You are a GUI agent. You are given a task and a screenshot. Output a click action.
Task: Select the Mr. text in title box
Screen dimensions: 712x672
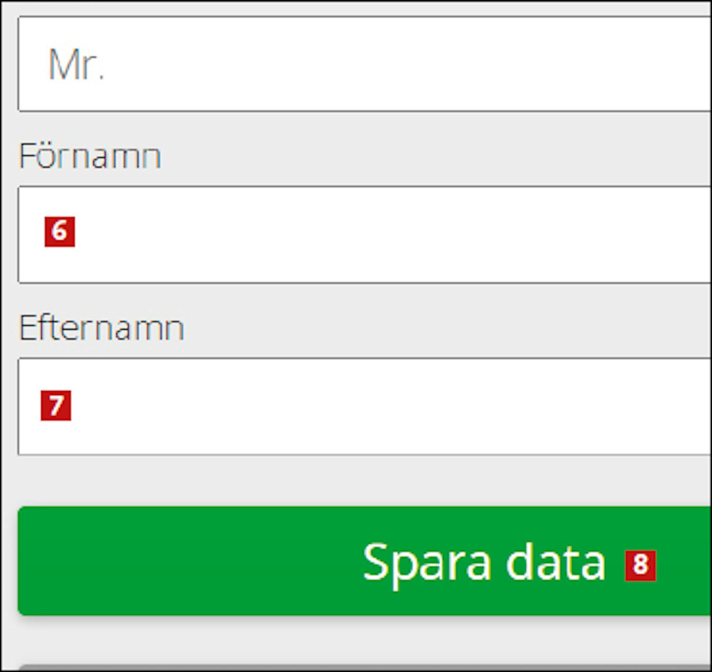tap(76, 65)
